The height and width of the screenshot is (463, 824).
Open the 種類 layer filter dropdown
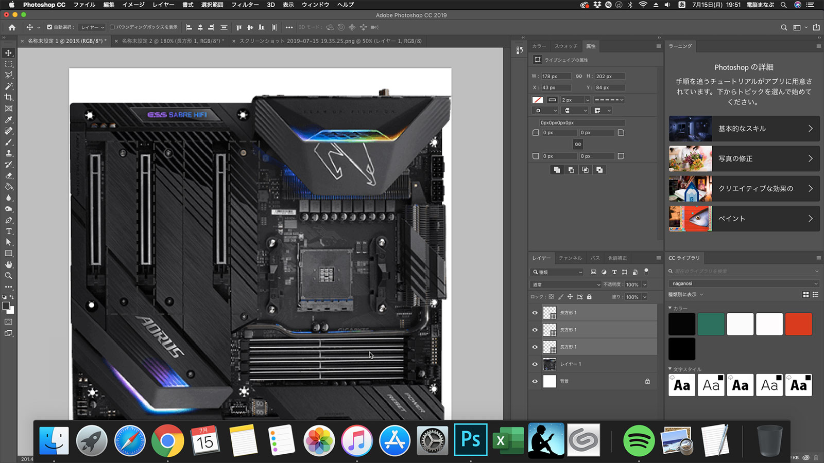(x=558, y=272)
